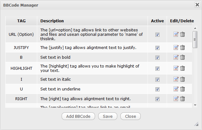The image size is (202, 130).
Task: Click the Add BBCode button
Action: (x=78, y=116)
